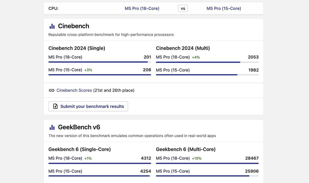Click the Geekbench 6 Multi-Core 18-Core bar
The image size is (309, 183).
pos(207,163)
